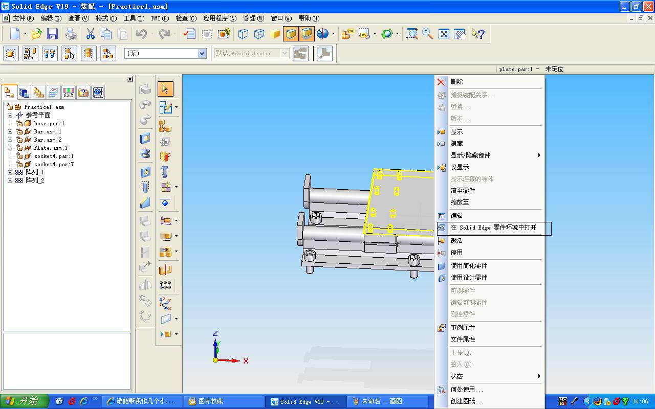Open the New document dropdown arrow
This screenshot has width=655, height=409.
pos(25,34)
